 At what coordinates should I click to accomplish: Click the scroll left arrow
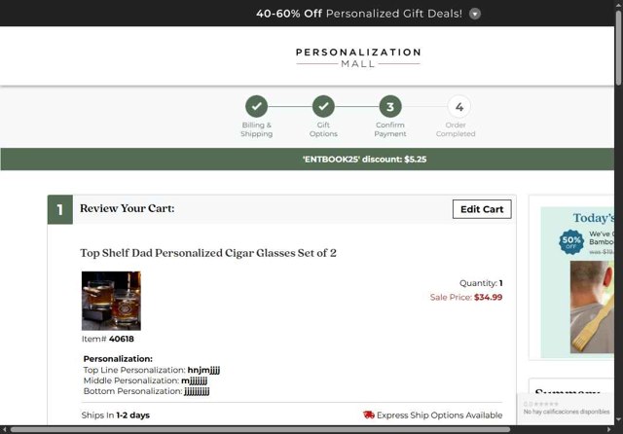click(4, 430)
